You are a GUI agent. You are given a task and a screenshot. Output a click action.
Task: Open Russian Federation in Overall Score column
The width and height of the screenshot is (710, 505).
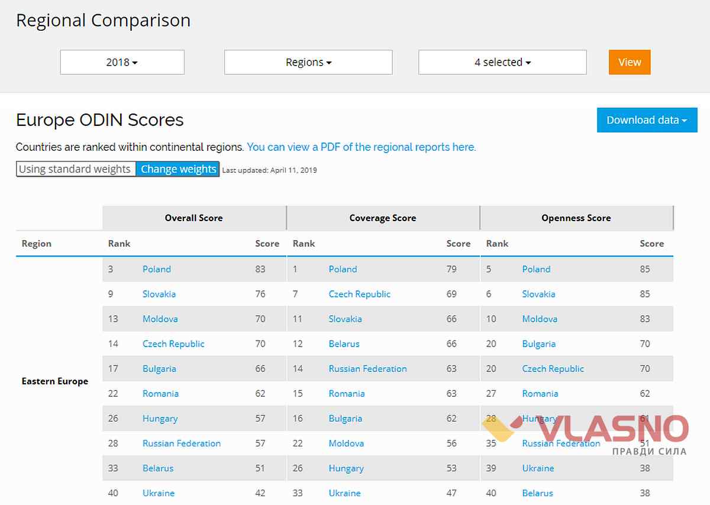[182, 444]
